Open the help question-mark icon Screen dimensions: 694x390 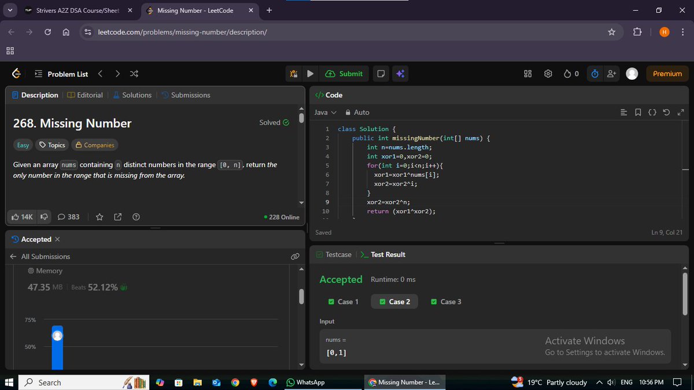(136, 217)
